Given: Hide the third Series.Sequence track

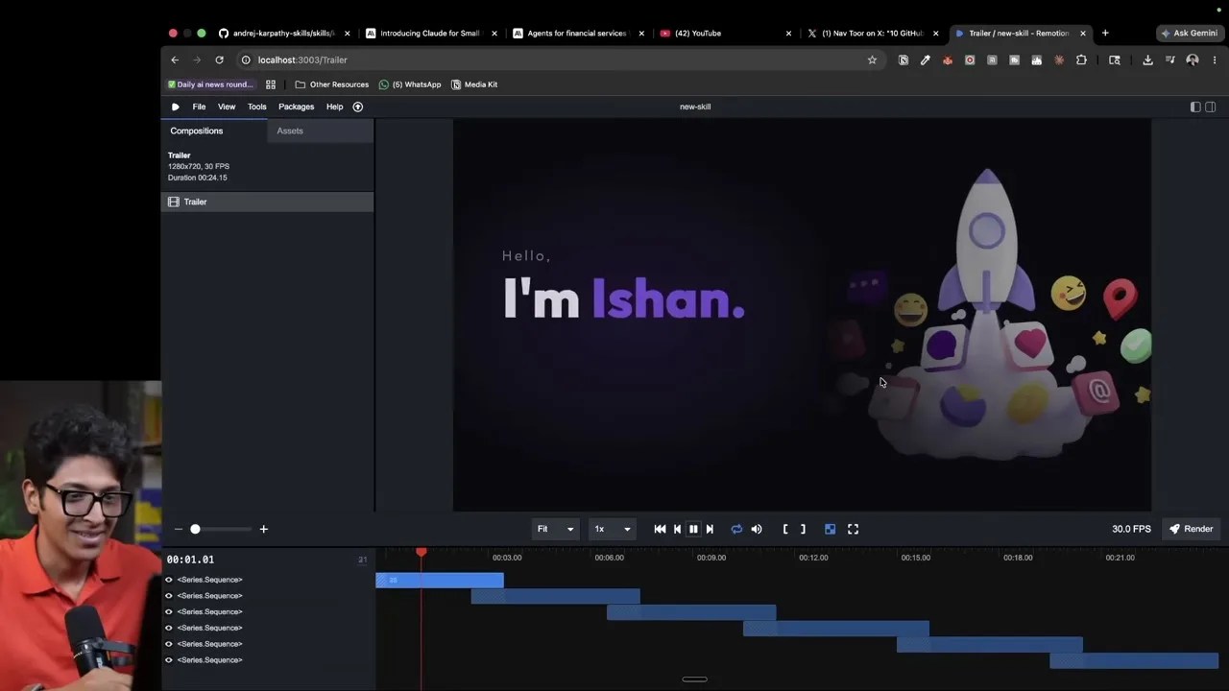Looking at the screenshot, I should (x=169, y=611).
